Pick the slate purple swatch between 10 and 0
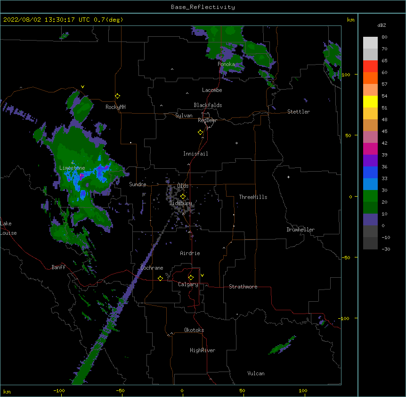This screenshot has height=397, width=406. pyautogui.click(x=370, y=220)
